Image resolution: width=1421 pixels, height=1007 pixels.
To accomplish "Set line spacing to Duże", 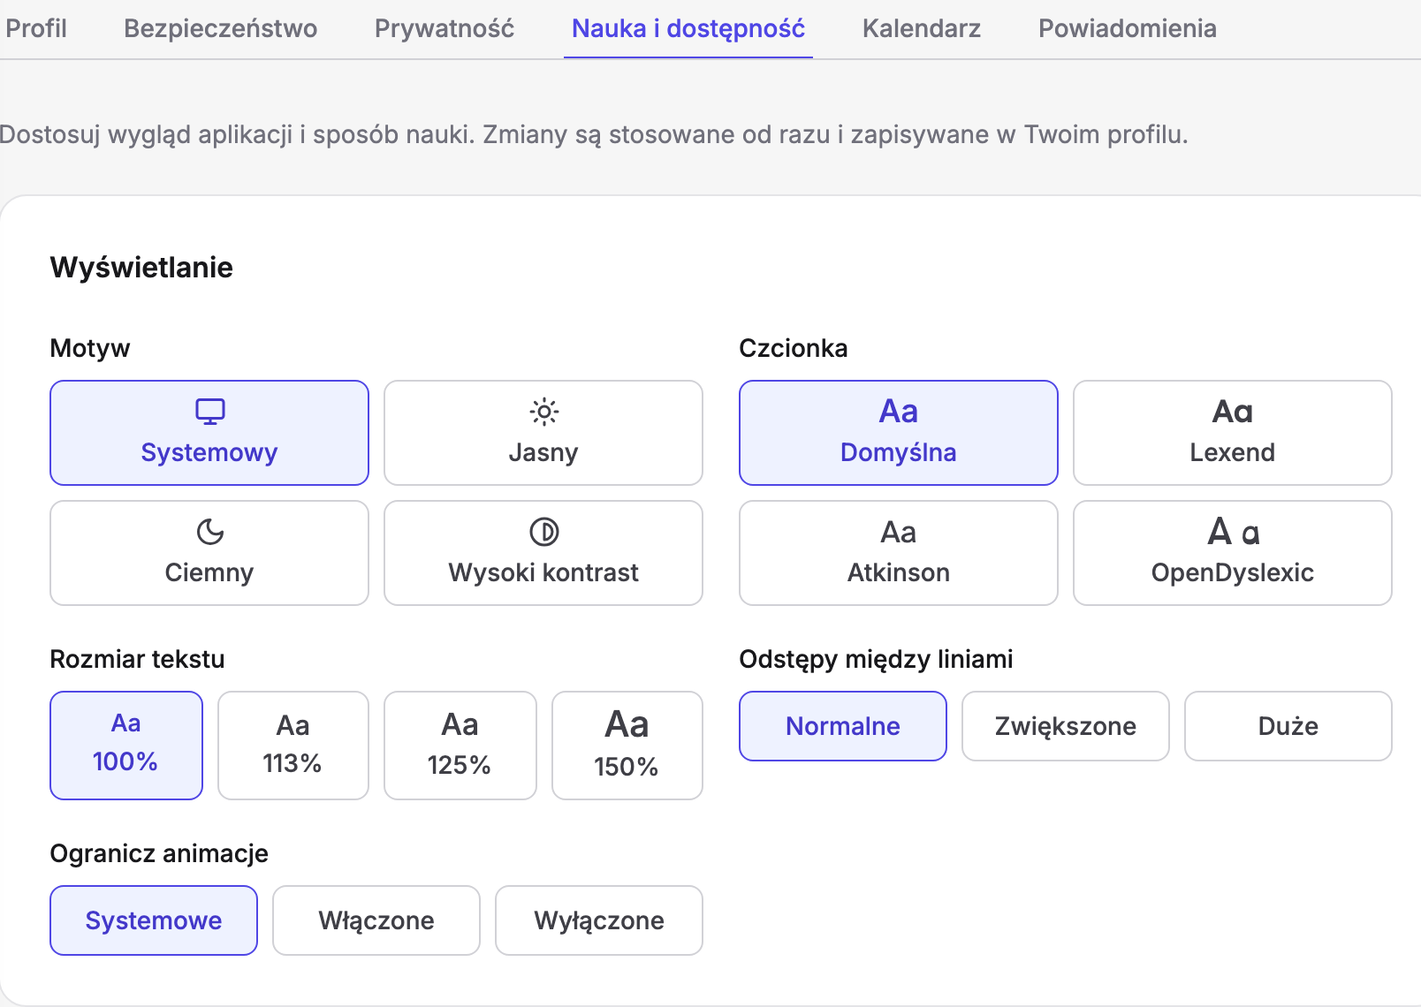I will click(1288, 726).
